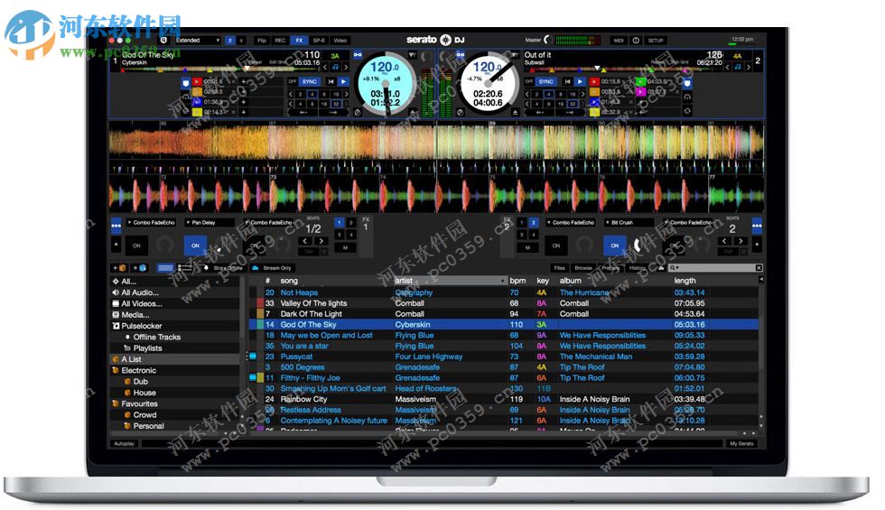This screenshot has width=885, height=510.
Task: Open the Files panel tab
Action: [559, 268]
